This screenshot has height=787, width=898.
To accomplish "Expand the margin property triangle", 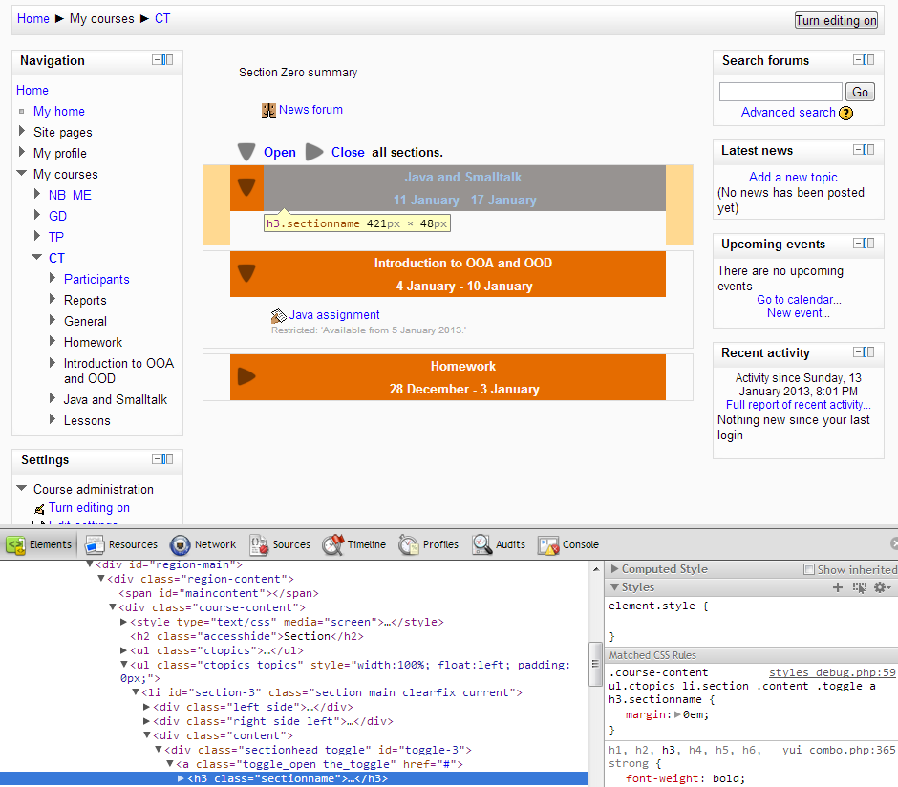I will pos(677,714).
